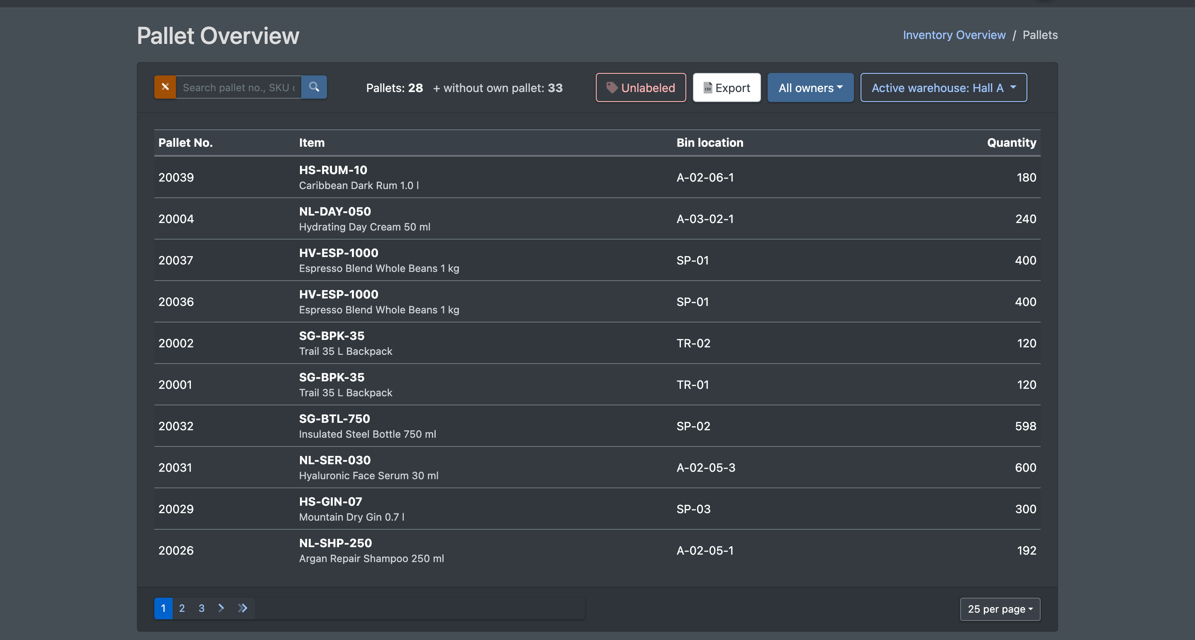
Task: Focus the pallet search input field
Action: (239, 87)
